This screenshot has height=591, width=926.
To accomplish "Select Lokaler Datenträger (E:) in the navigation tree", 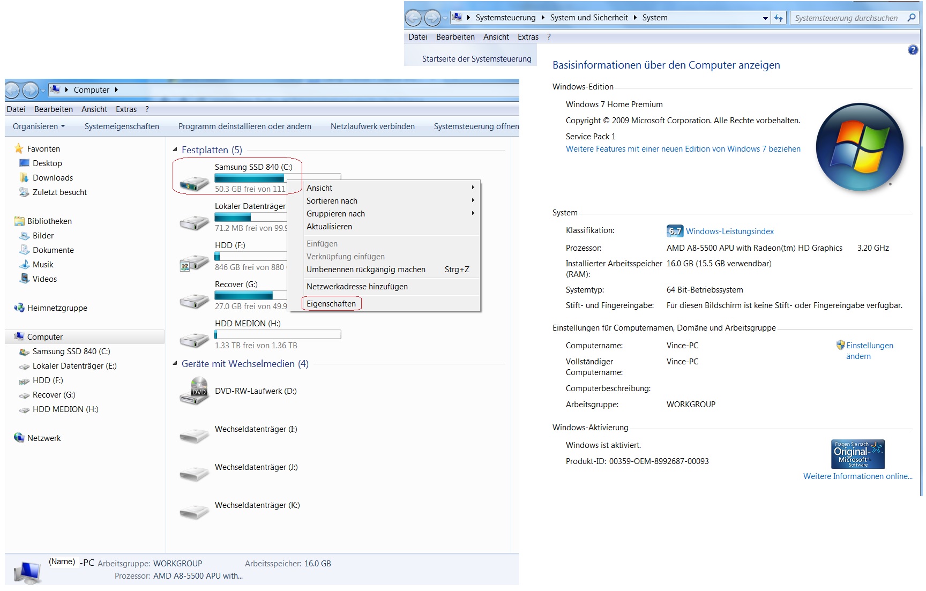I will tap(74, 366).
